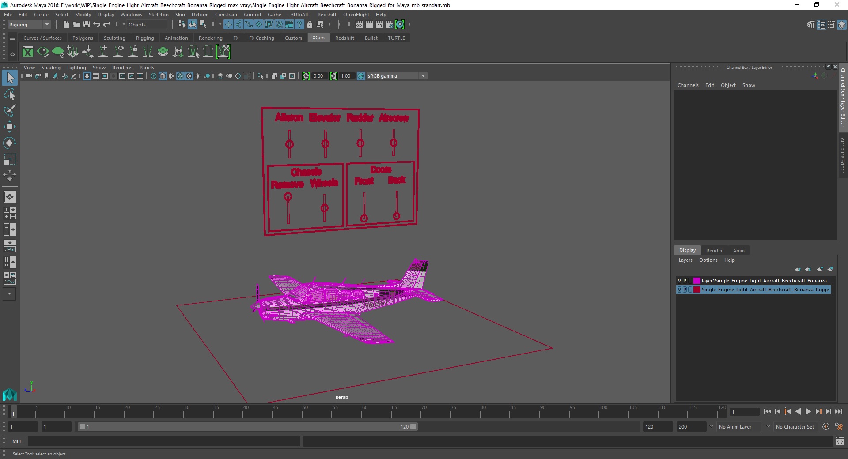Save the current scene
Screen dimensions: 848x459
tap(87, 25)
